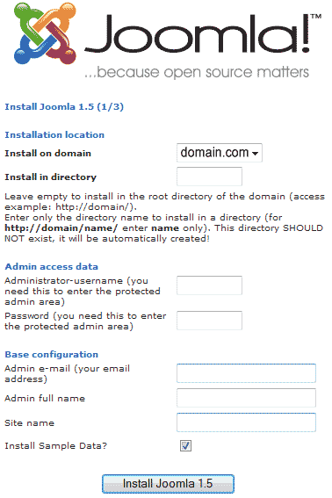Click the Joomla multicolor logo emblem

coord(45,33)
